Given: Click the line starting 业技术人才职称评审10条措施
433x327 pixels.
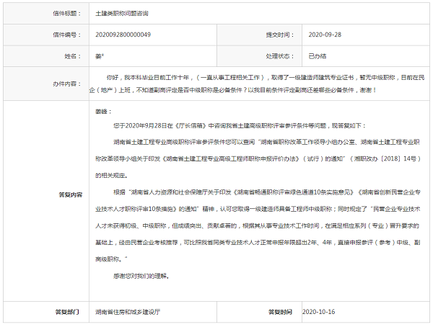Looking at the screenshot, I should coord(258,210).
